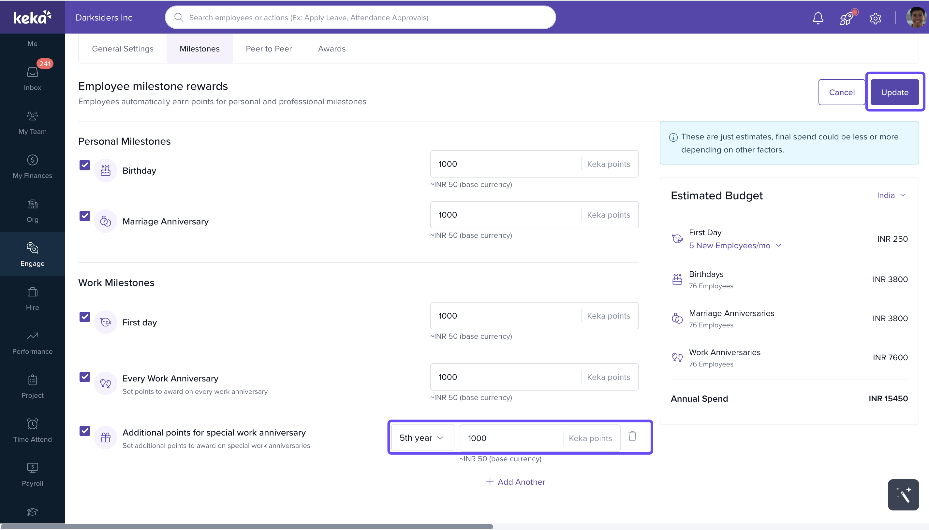Open Time Attend in sidebar
The width and height of the screenshot is (929, 530).
click(32, 430)
